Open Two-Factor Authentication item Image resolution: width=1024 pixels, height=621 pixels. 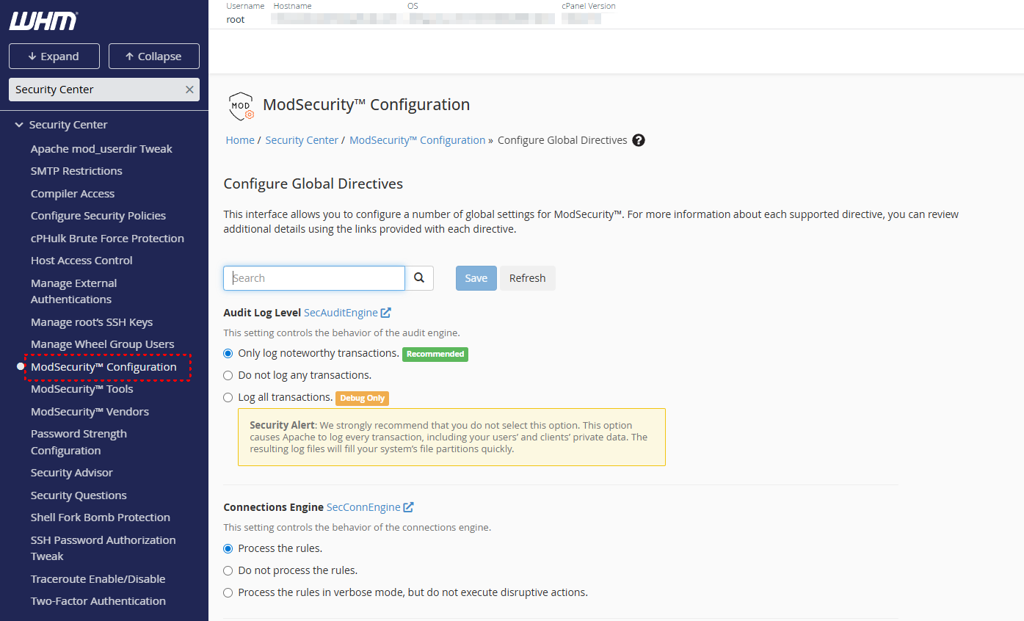tap(98, 601)
